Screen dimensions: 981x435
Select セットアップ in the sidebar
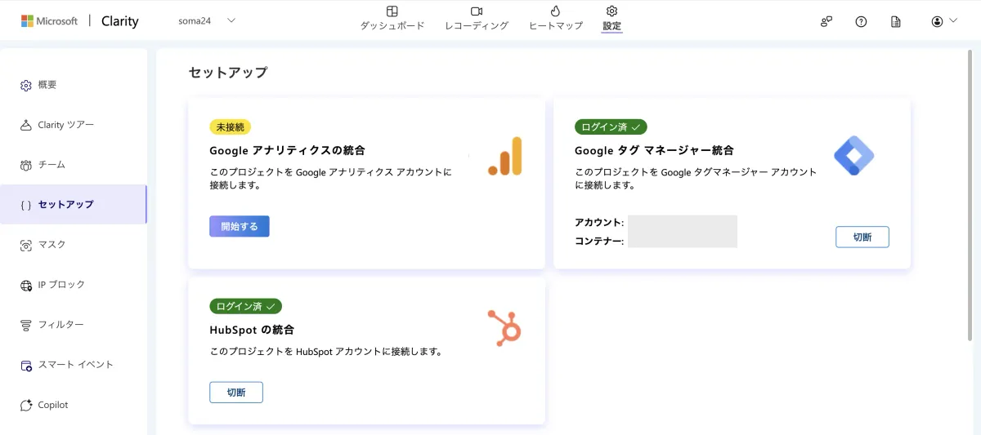(74, 205)
